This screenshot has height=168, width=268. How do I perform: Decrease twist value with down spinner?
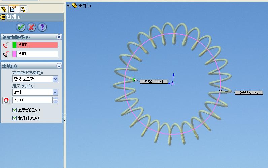55,102
